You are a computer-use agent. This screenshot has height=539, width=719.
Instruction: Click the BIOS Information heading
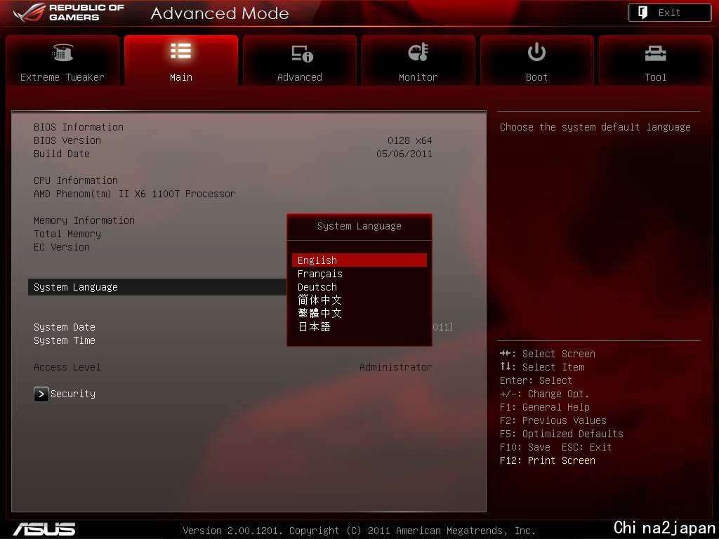79,127
